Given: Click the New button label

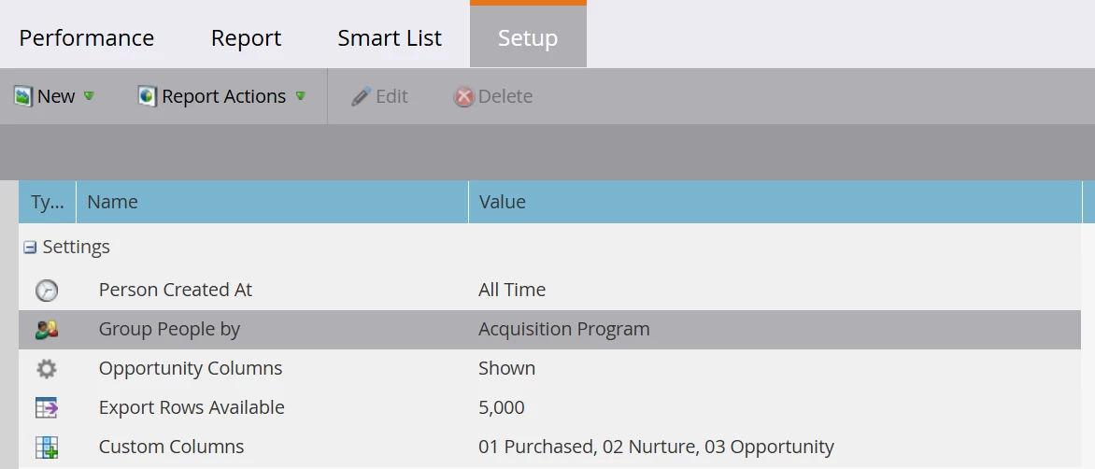Looking at the screenshot, I should tap(56, 96).
